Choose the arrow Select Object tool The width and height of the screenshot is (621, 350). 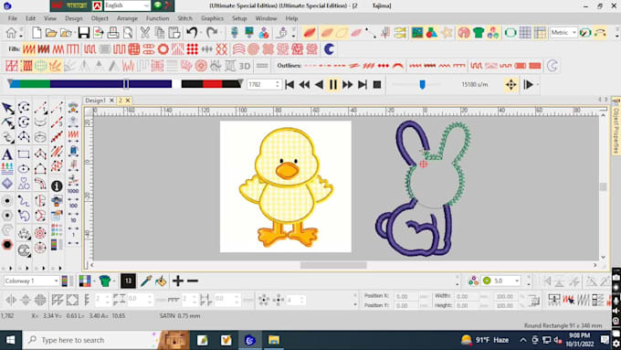7,108
